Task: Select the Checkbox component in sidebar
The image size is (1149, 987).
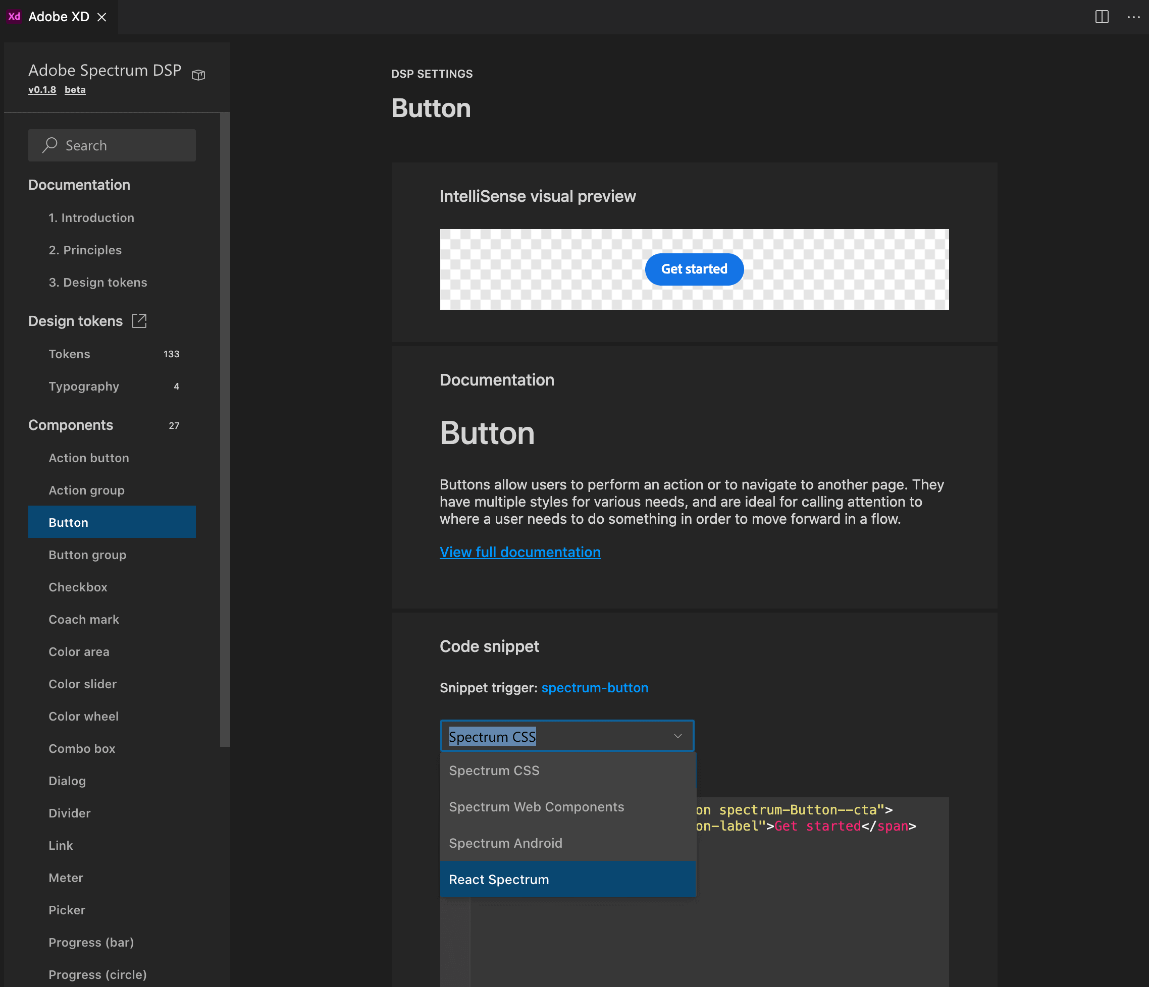Action: pos(77,587)
